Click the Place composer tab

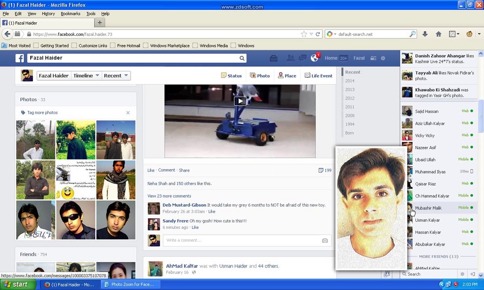287,76
